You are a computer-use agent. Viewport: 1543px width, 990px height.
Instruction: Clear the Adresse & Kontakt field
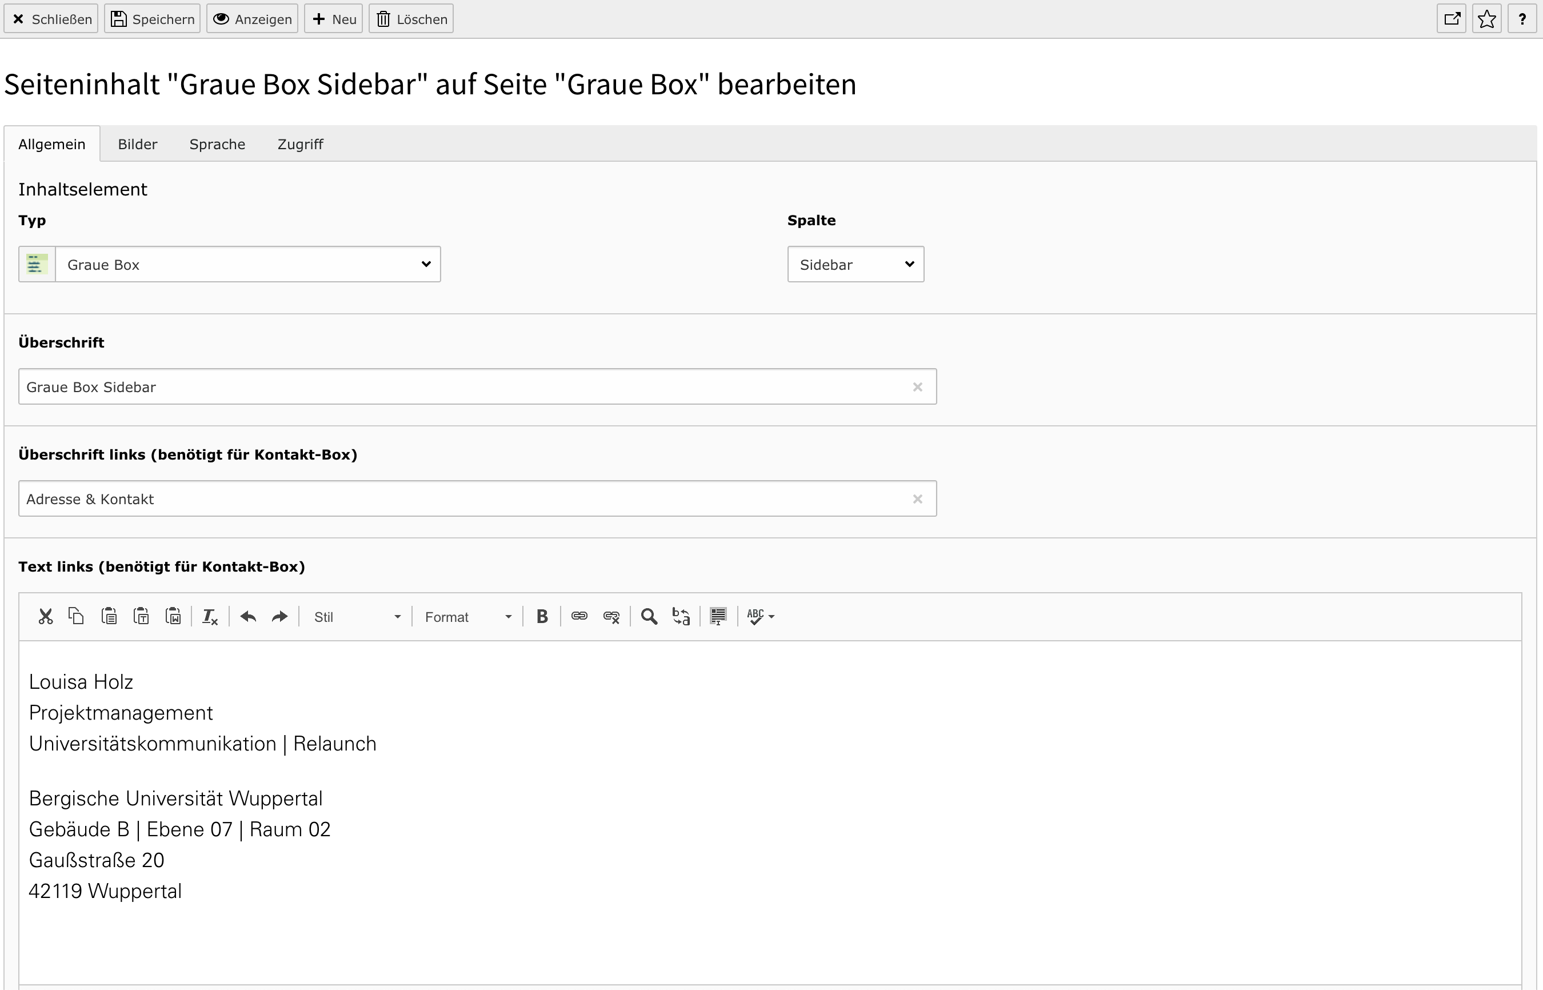(x=918, y=499)
